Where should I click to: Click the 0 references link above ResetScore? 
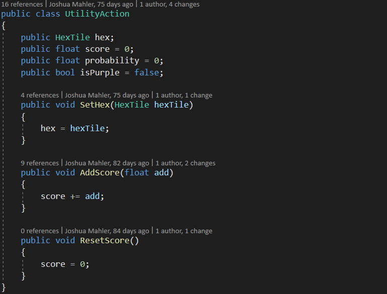point(40,231)
